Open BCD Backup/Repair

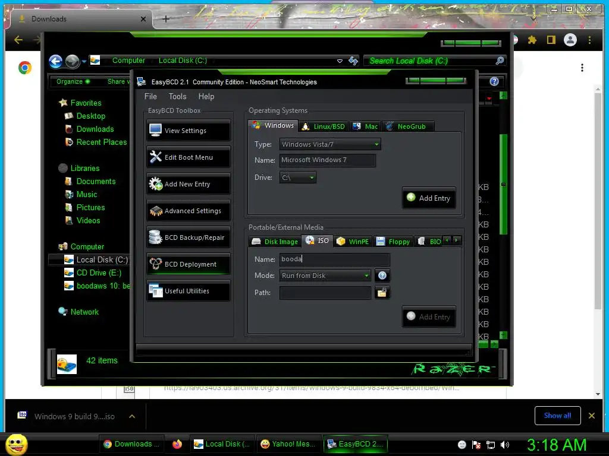coord(189,237)
